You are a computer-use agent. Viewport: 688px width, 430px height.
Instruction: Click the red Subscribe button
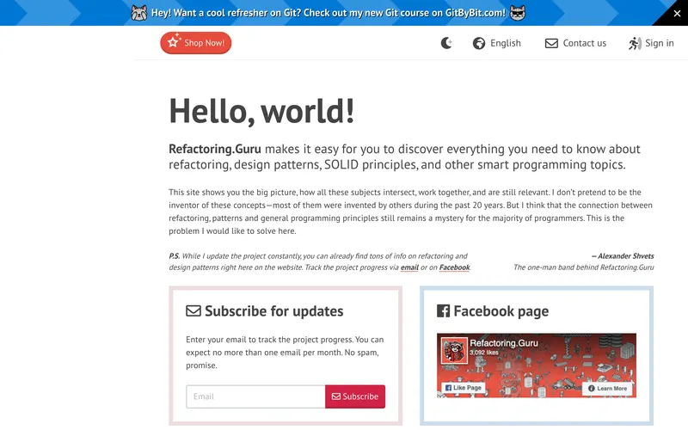(x=355, y=396)
